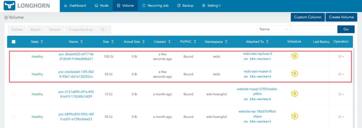Check the pvc-3121a890 row checkbox
362x128 pixels.
pos(14,94)
